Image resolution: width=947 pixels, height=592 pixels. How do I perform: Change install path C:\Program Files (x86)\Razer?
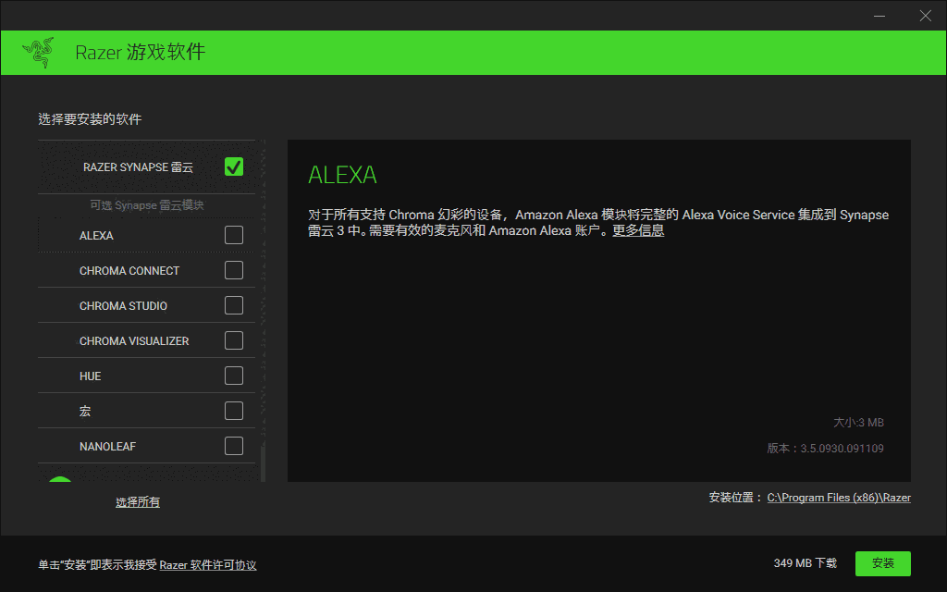coord(839,498)
